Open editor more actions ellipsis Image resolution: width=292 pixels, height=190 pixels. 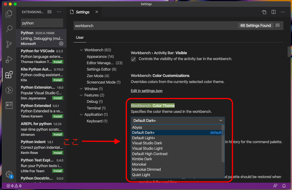(x=283, y=12)
